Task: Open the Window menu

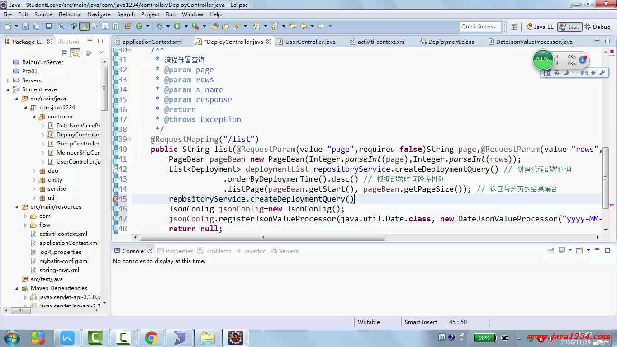Action: (193, 14)
